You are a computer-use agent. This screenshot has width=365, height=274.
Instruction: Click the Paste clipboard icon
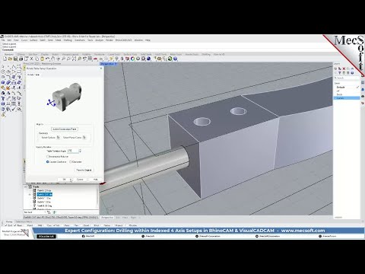pyautogui.click(x=42, y=59)
